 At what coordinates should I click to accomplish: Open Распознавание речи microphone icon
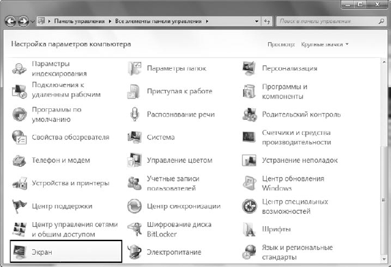134,114
